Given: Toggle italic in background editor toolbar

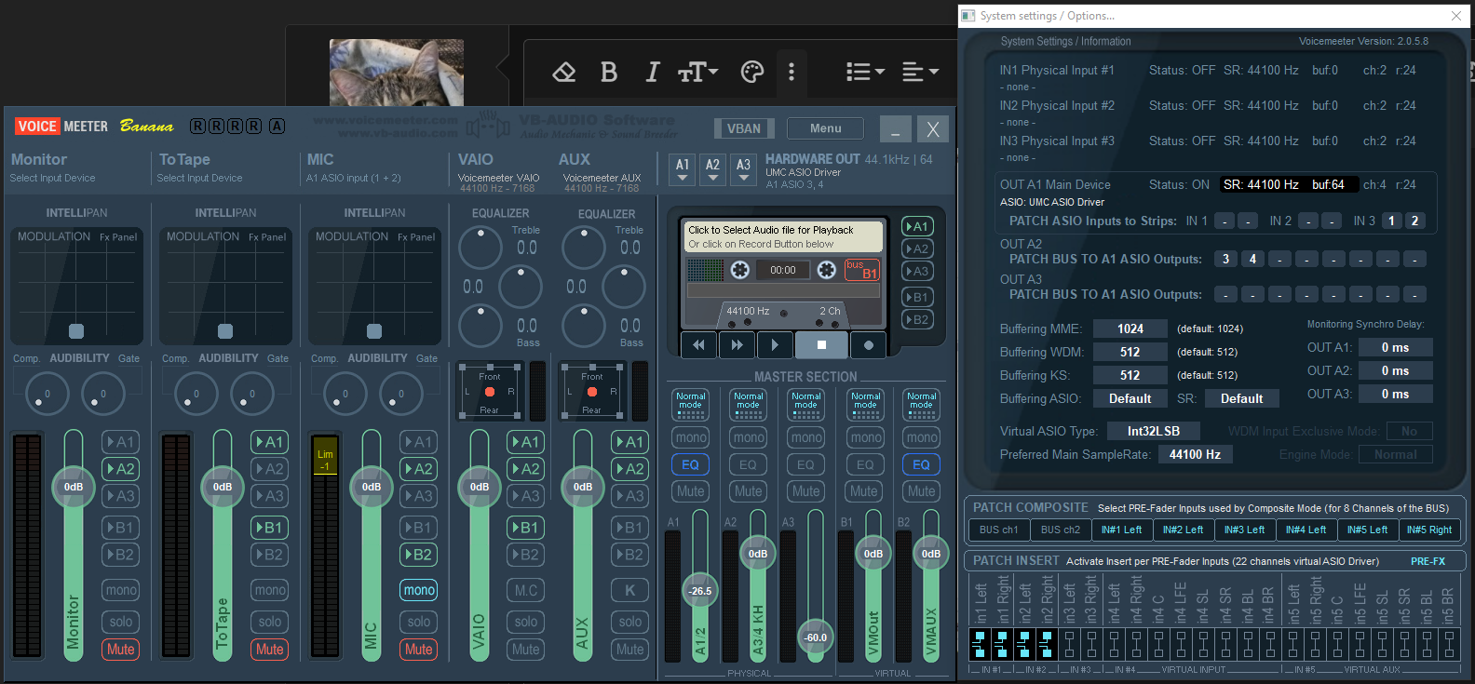Looking at the screenshot, I should [x=653, y=72].
